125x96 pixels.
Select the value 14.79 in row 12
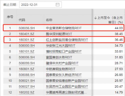point(119,93)
